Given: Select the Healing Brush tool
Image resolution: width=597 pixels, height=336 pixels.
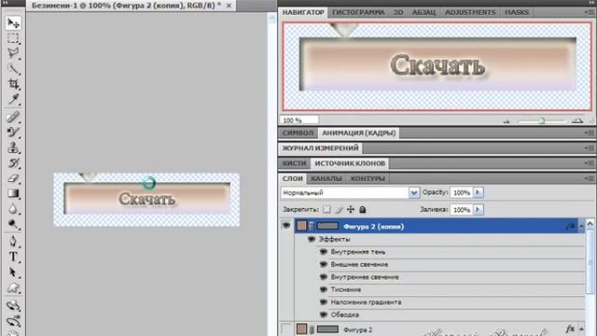Looking at the screenshot, I should (13, 117).
